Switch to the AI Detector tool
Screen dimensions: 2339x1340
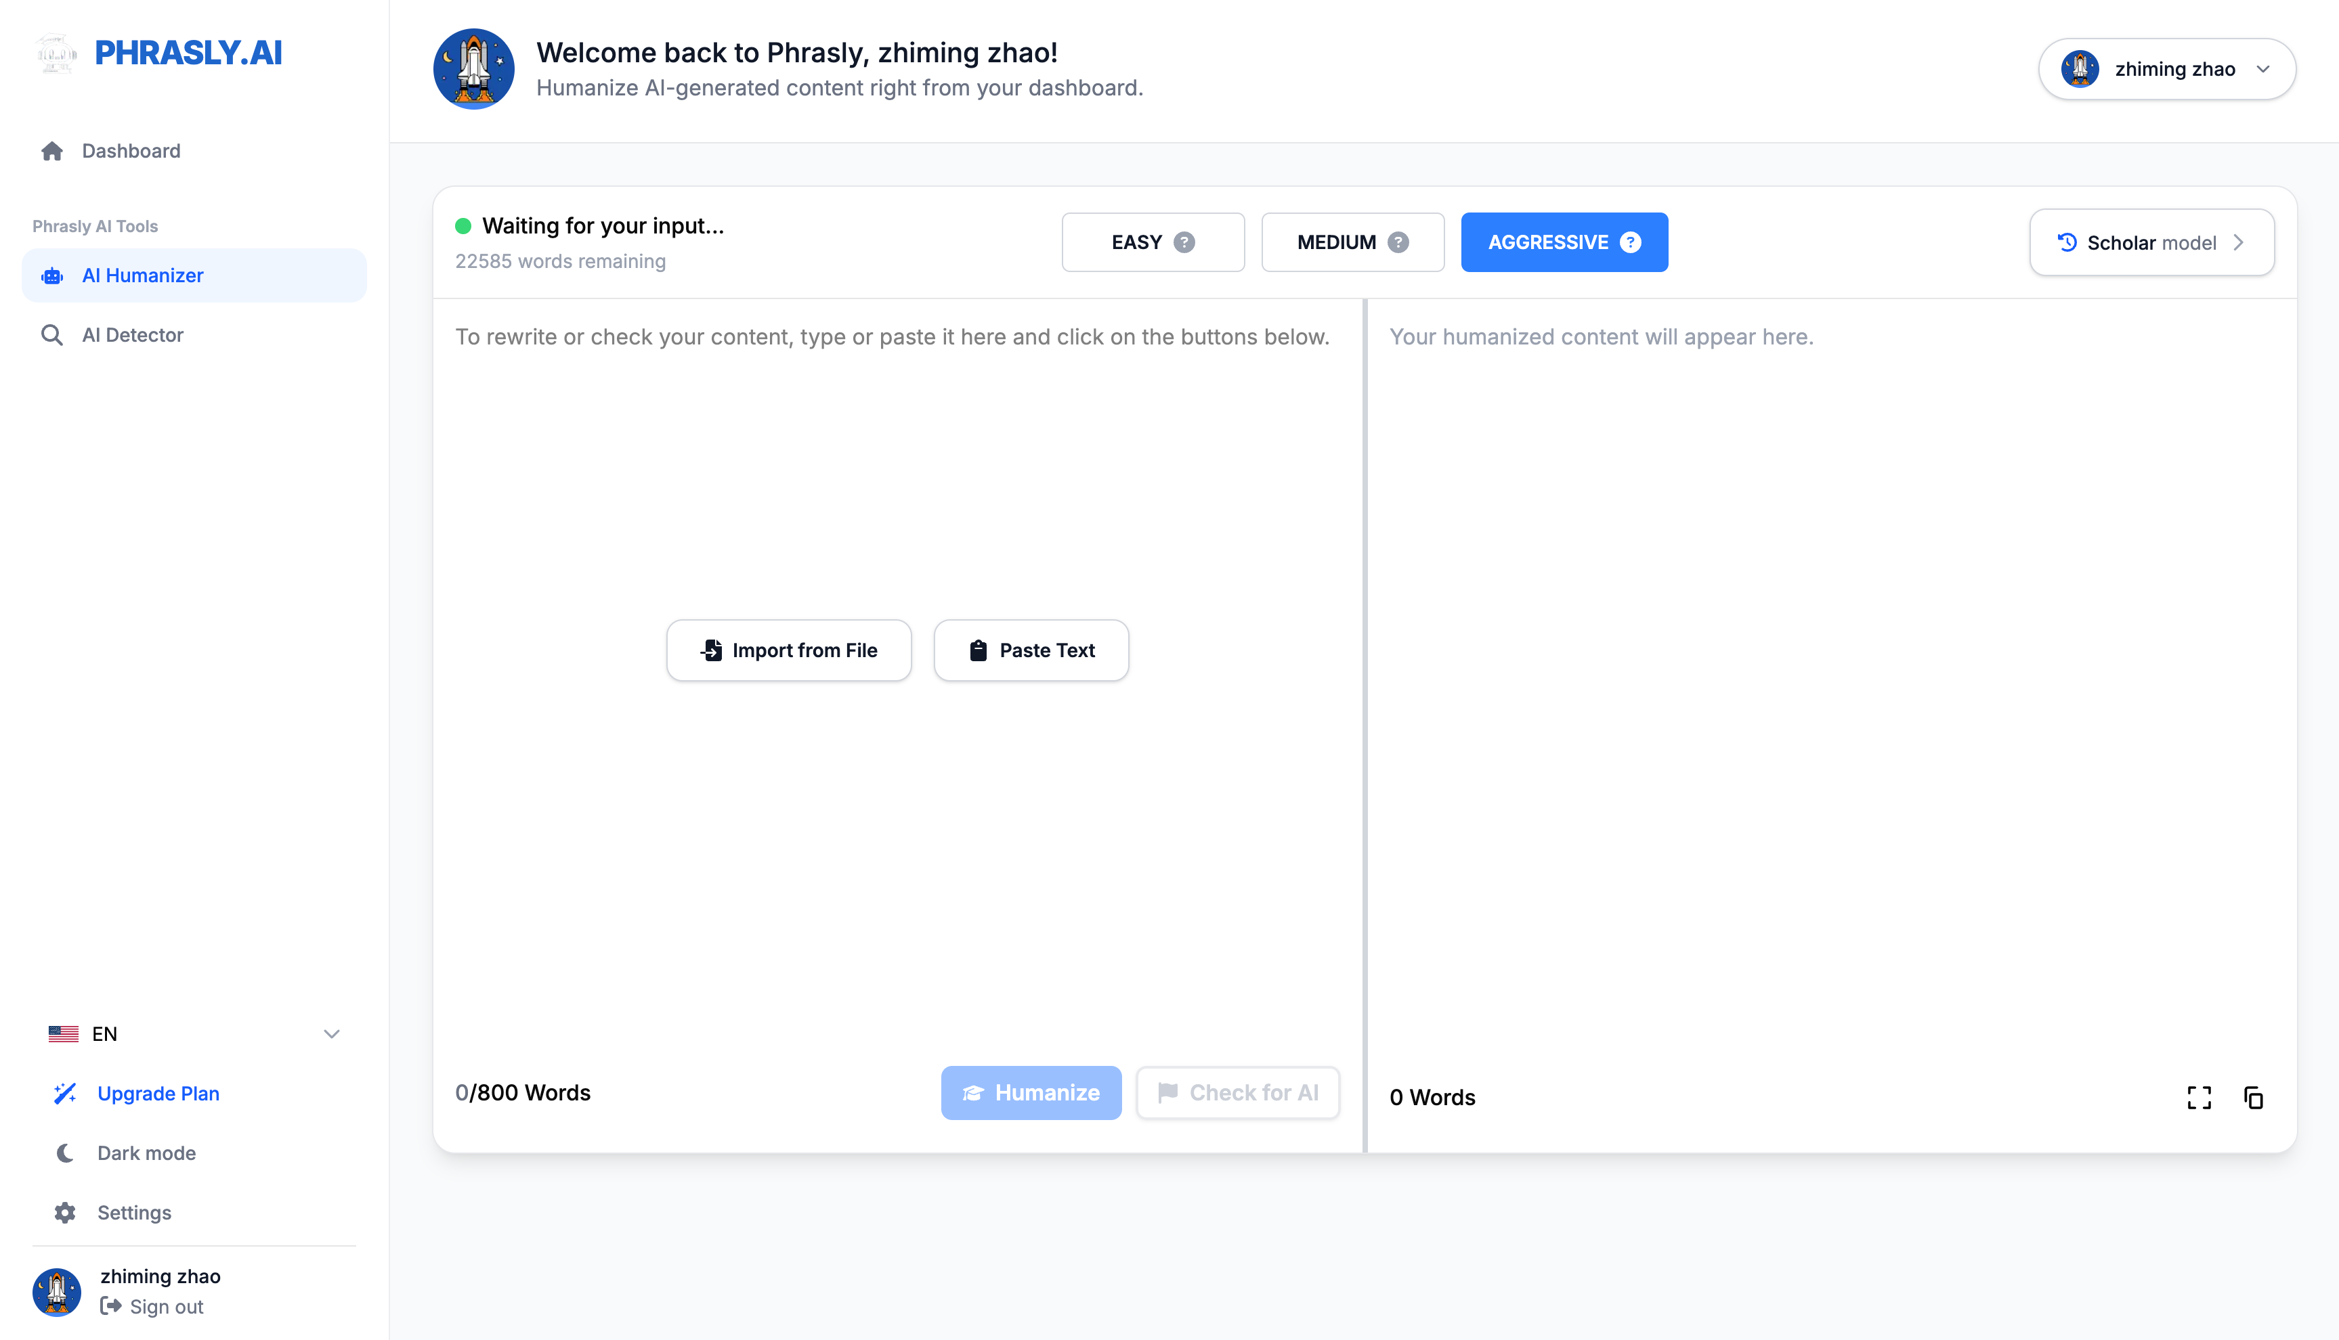point(133,334)
